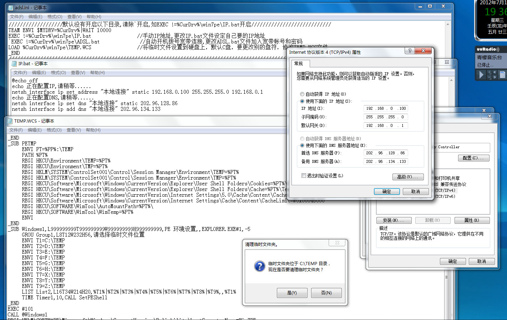The width and height of the screenshot is (507, 320).
Task: Click the 配置(C)... button
Action: [x=473, y=158]
